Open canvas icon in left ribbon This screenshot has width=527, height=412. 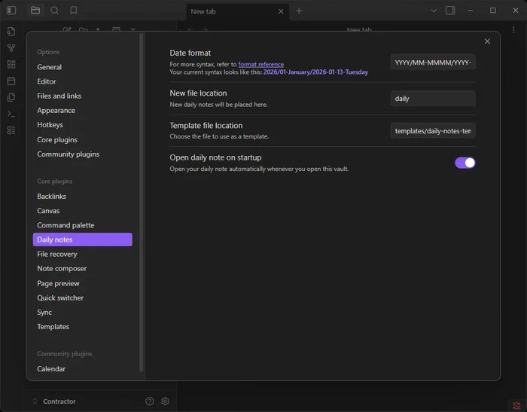11,64
